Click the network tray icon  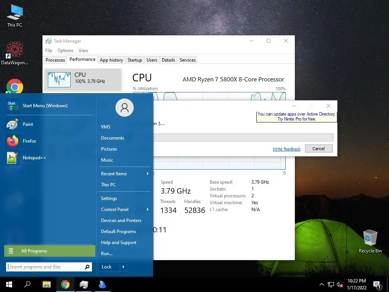(x=331, y=284)
